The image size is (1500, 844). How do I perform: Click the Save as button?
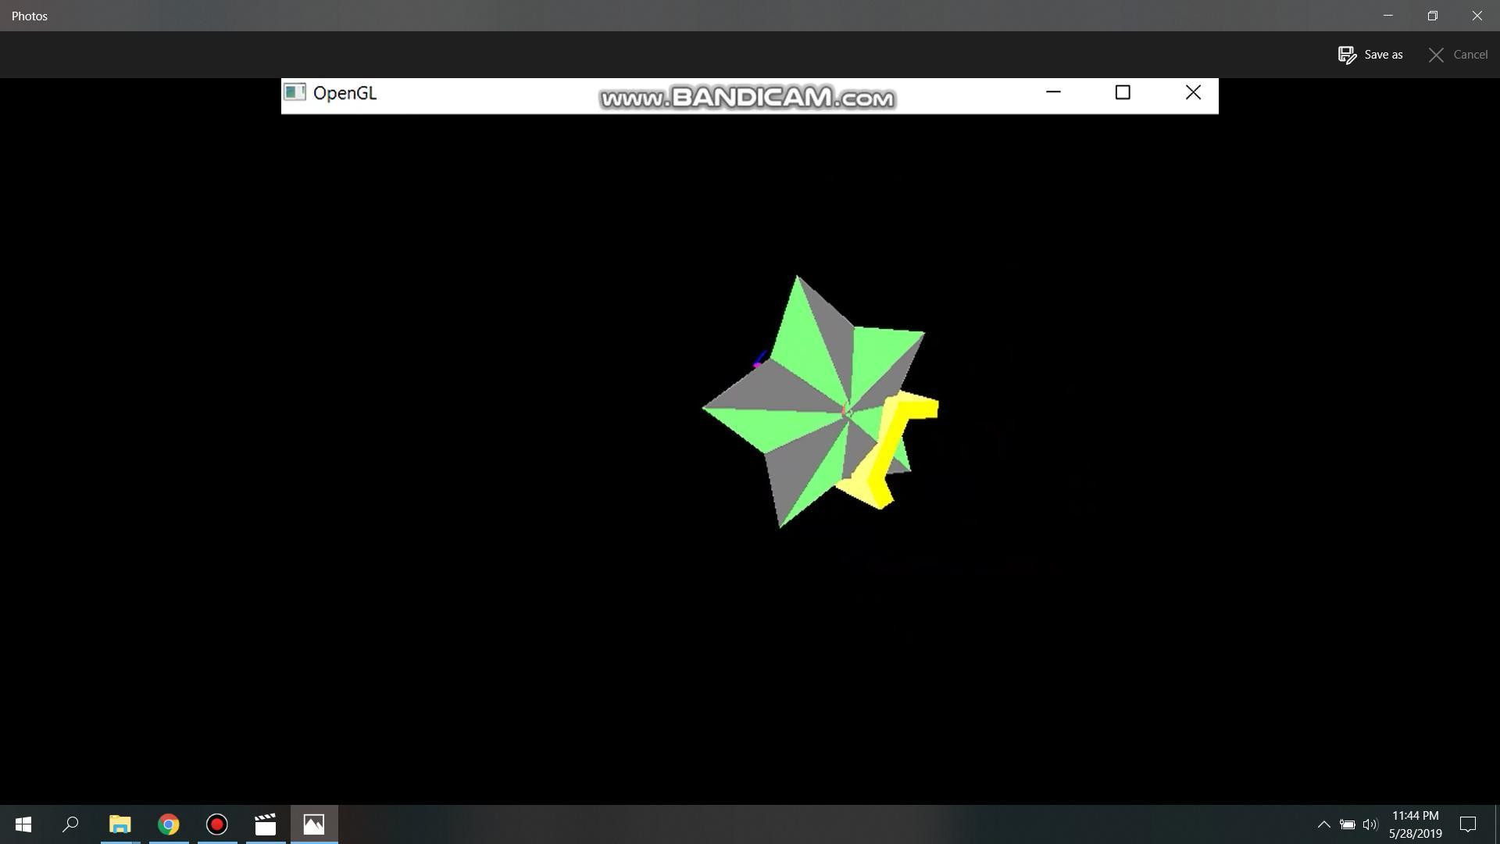[x=1370, y=55]
